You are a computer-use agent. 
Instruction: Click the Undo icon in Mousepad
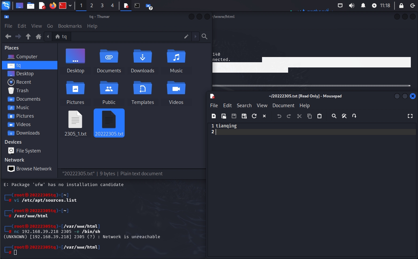click(x=279, y=116)
